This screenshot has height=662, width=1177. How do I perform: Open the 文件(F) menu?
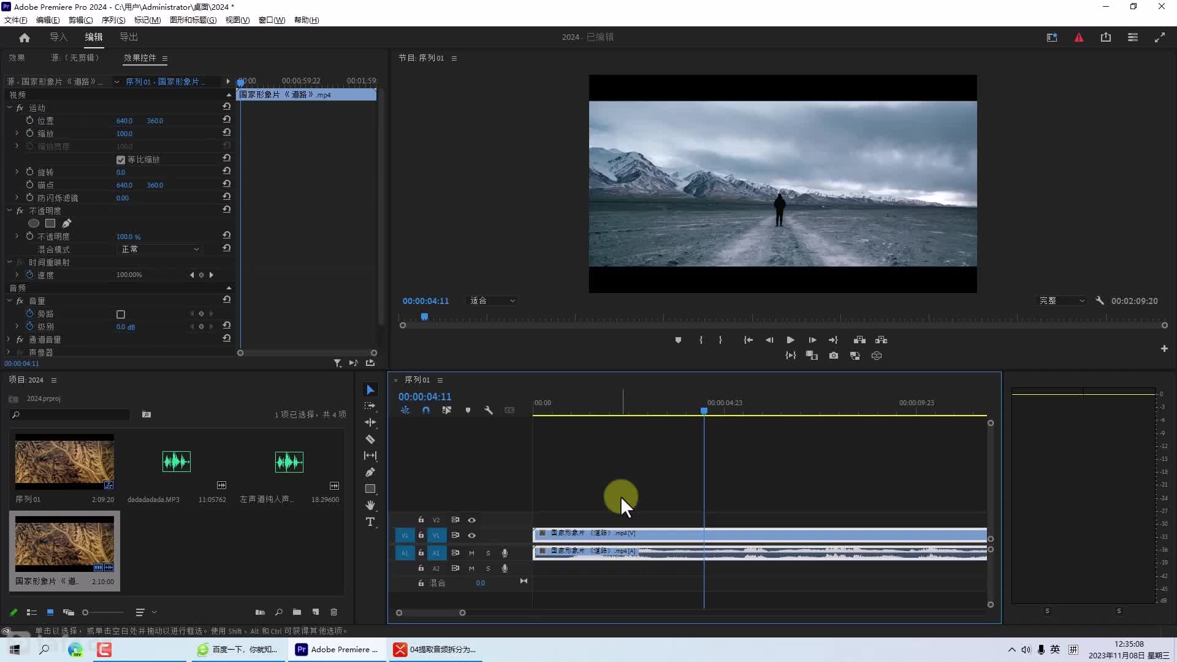[x=15, y=20]
